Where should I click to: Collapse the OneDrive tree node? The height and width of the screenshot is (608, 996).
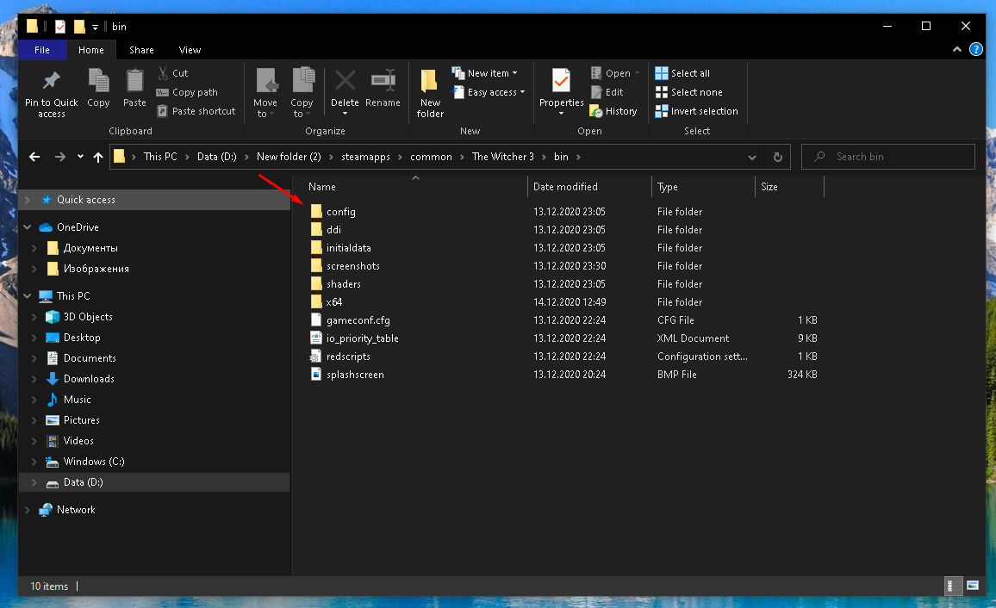click(28, 227)
